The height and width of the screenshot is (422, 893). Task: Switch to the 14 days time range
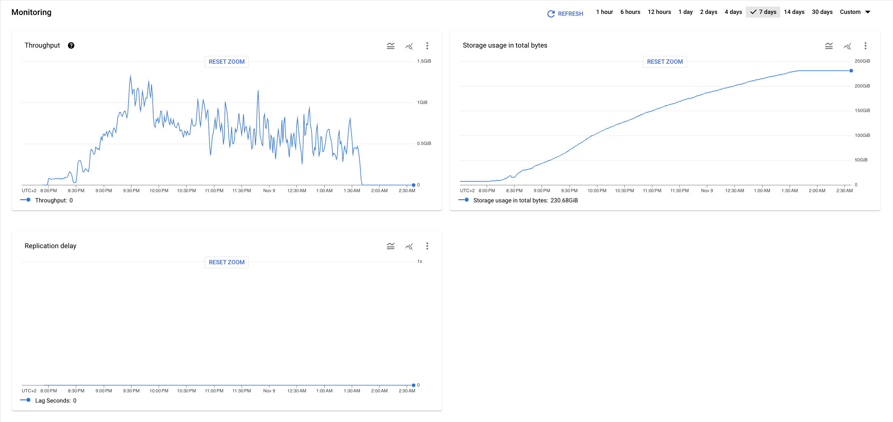coord(794,12)
